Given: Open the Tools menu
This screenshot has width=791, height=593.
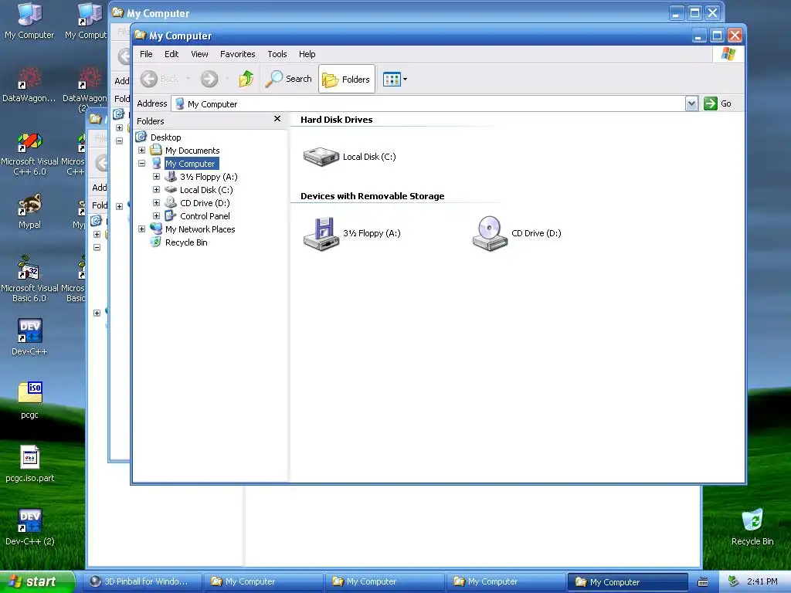Looking at the screenshot, I should [x=277, y=54].
